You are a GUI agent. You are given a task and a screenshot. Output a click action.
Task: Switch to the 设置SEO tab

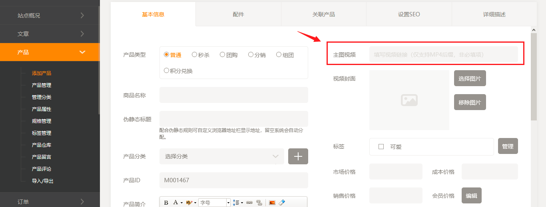409,14
